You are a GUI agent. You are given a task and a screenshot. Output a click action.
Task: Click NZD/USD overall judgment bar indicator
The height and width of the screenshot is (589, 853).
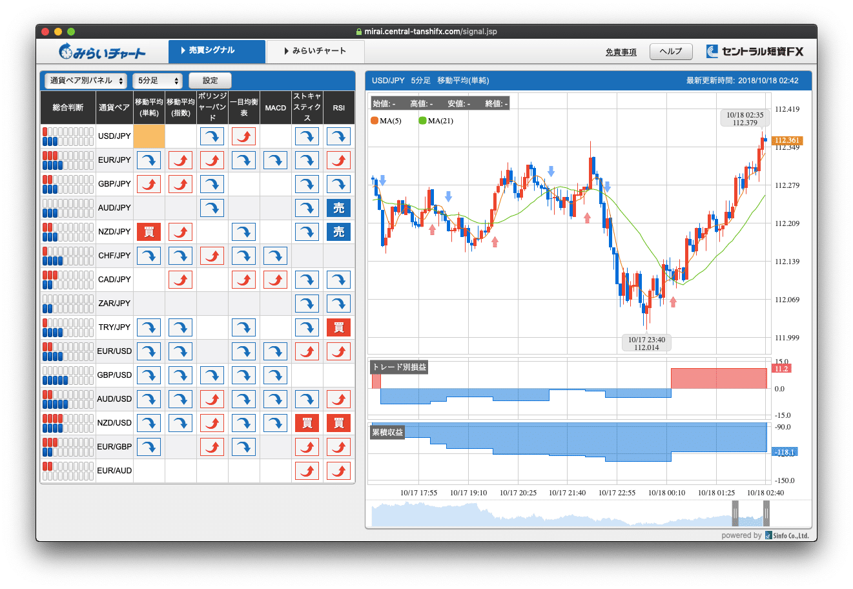pos(68,423)
